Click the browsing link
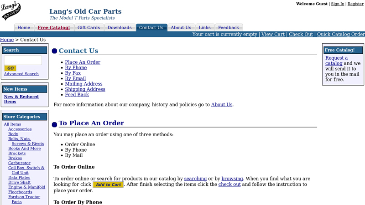The width and height of the screenshot is (365, 205). click(x=232, y=179)
